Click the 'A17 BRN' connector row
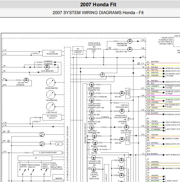Screen dimensions: 180x182 [x=164, y=105]
